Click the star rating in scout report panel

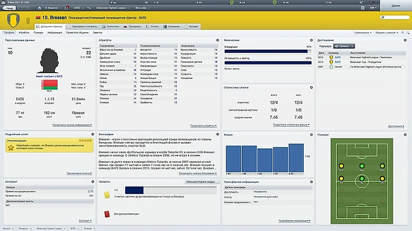86,139
